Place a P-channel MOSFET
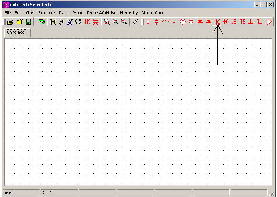This screenshot has height=197, width=277. [243, 22]
